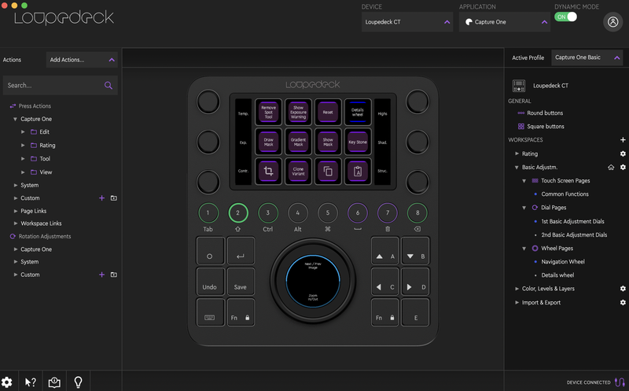Image resolution: width=629 pixels, height=391 pixels.
Task: Open settings gear for Import & Export workspace
Action: tap(623, 302)
